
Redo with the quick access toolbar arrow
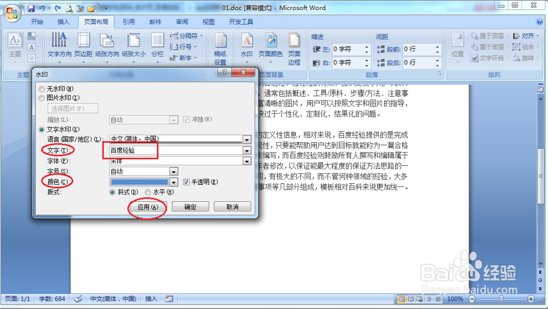pyautogui.click(x=58, y=8)
